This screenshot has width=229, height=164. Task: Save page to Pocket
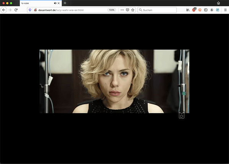pyautogui.click(x=128, y=10)
